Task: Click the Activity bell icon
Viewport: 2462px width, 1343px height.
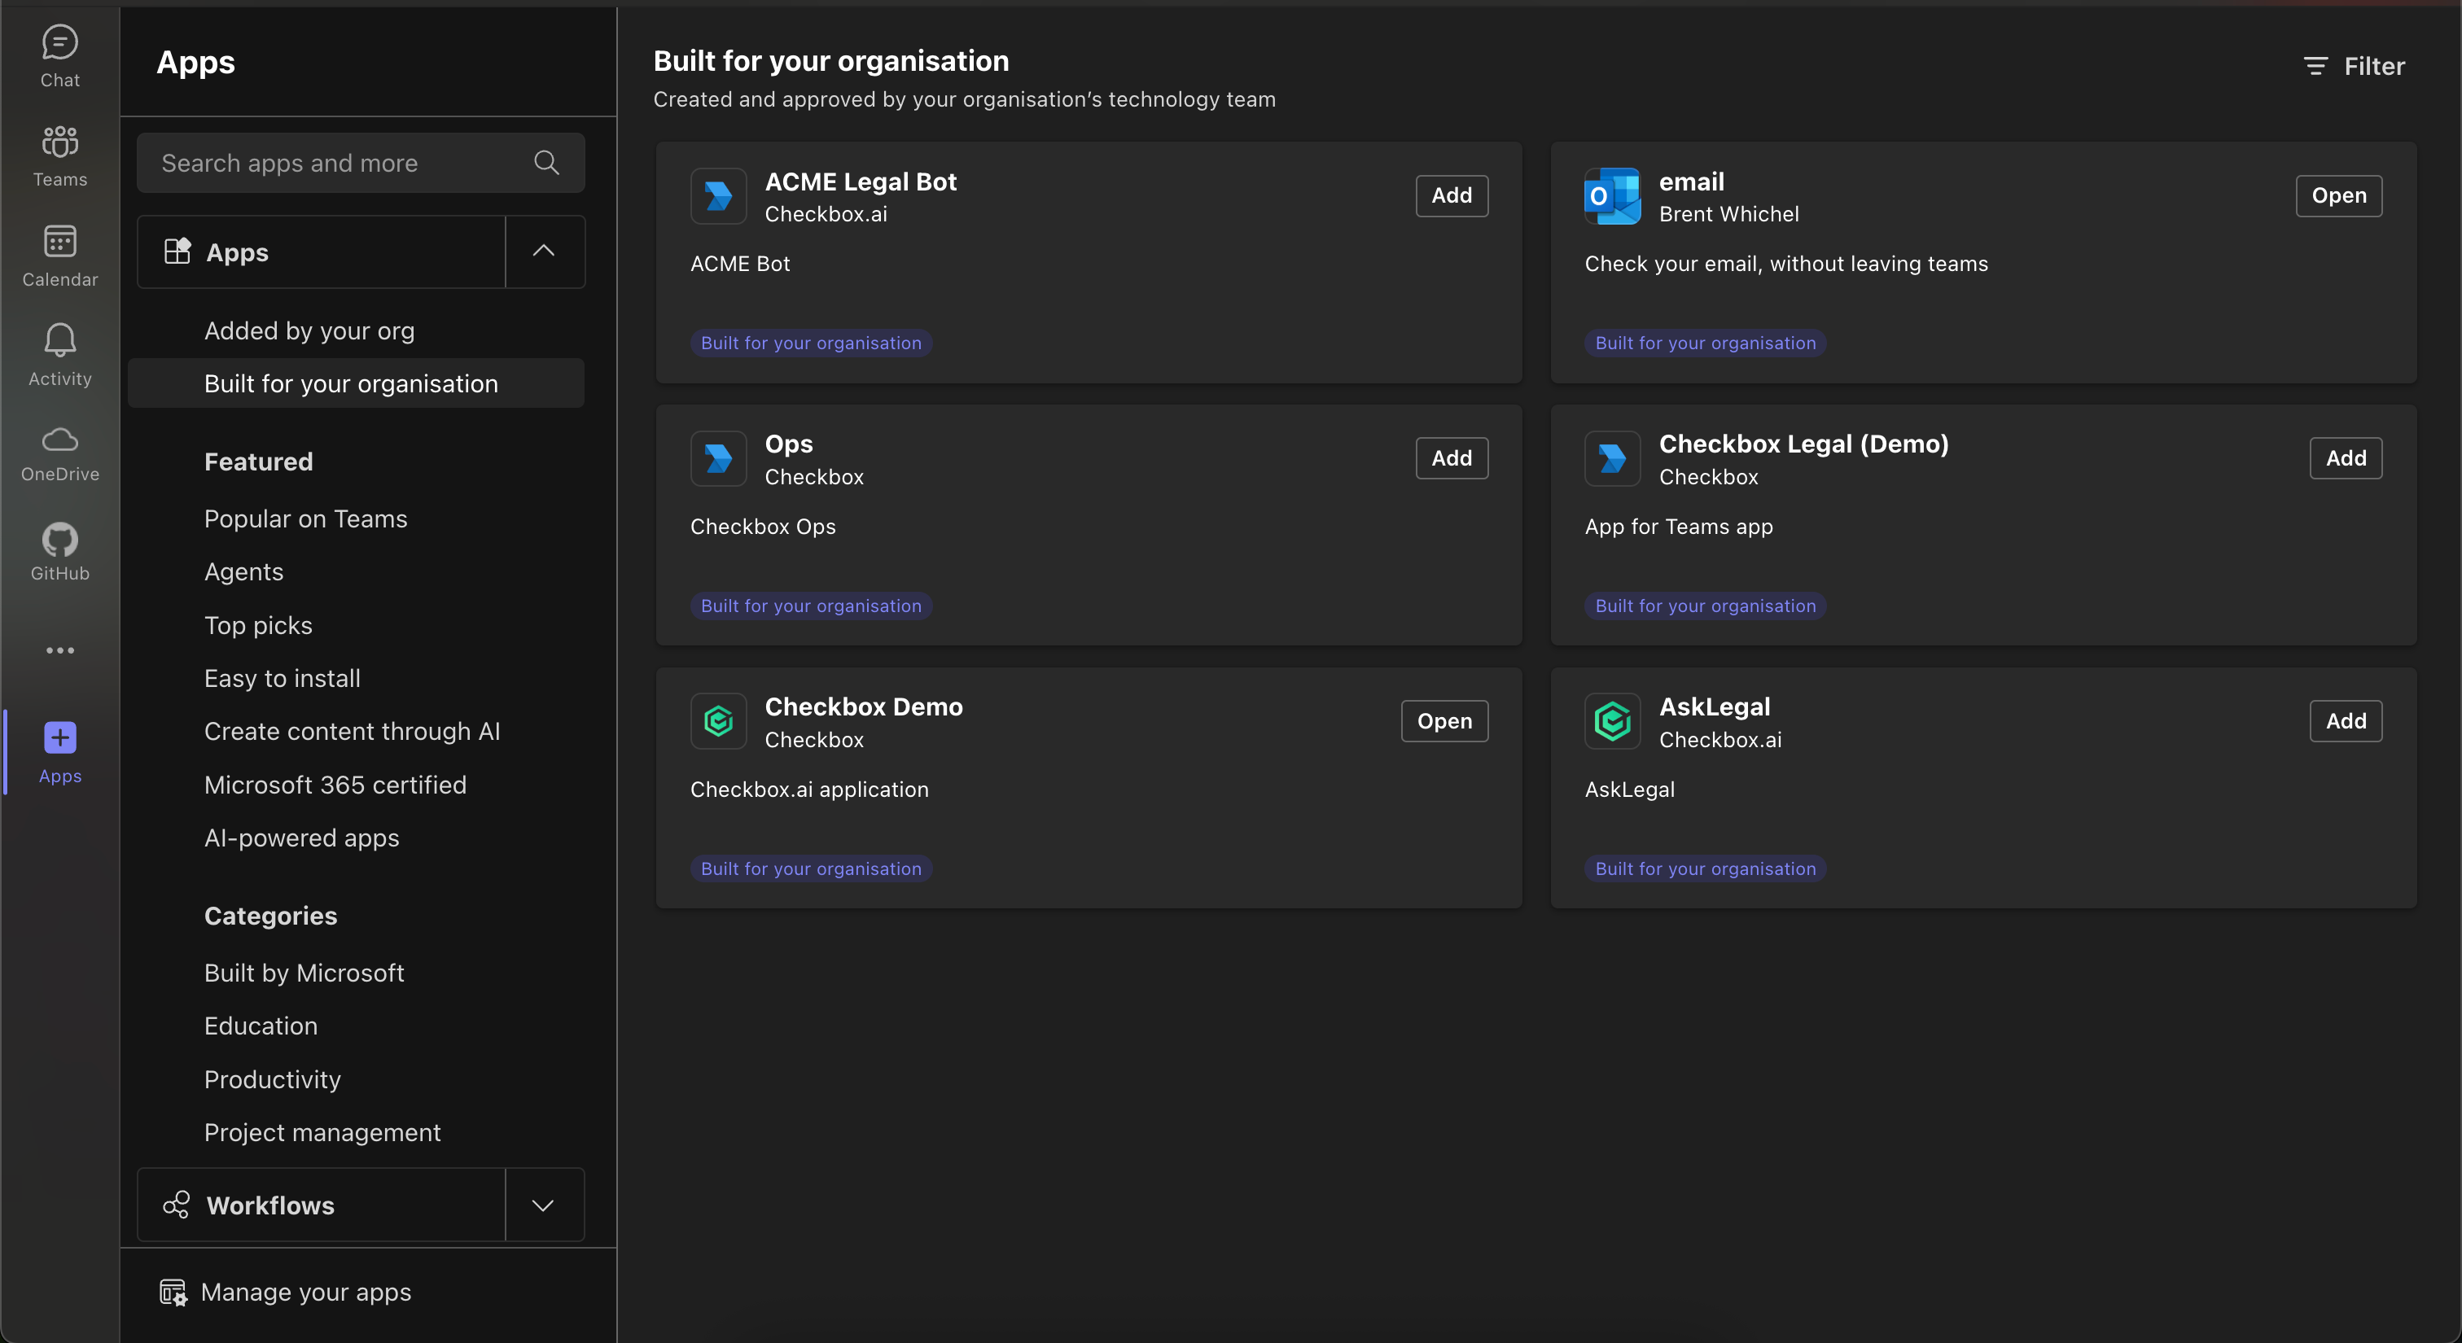Action: tap(59, 341)
